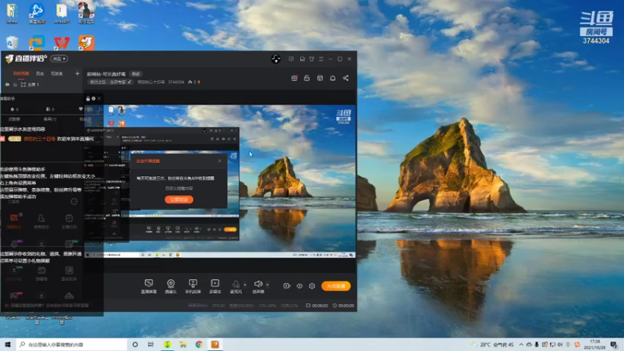The height and width of the screenshot is (351, 624).
Task: Open the feedback bubble icon in title bar
Action: coord(291,59)
